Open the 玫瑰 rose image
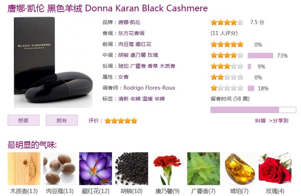This screenshot has height=196, width=301. pos(275,168)
